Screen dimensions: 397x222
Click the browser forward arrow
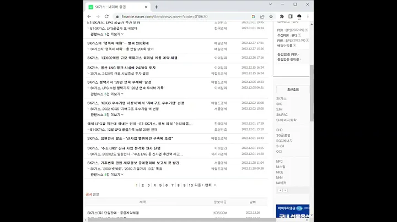coord(98,16)
